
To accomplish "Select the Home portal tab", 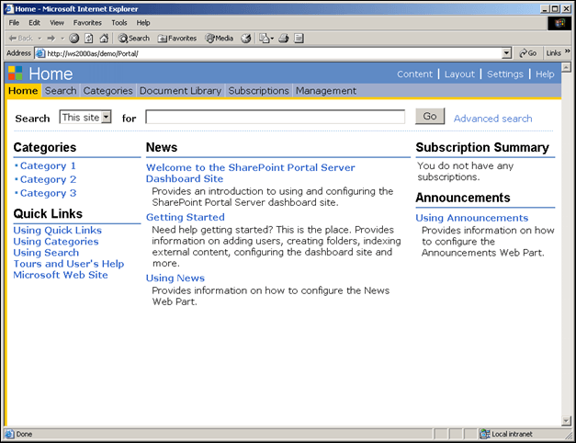I will click(23, 91).
